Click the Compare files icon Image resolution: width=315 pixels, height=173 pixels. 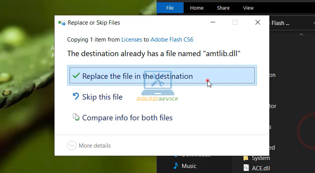tap(76, 117)
